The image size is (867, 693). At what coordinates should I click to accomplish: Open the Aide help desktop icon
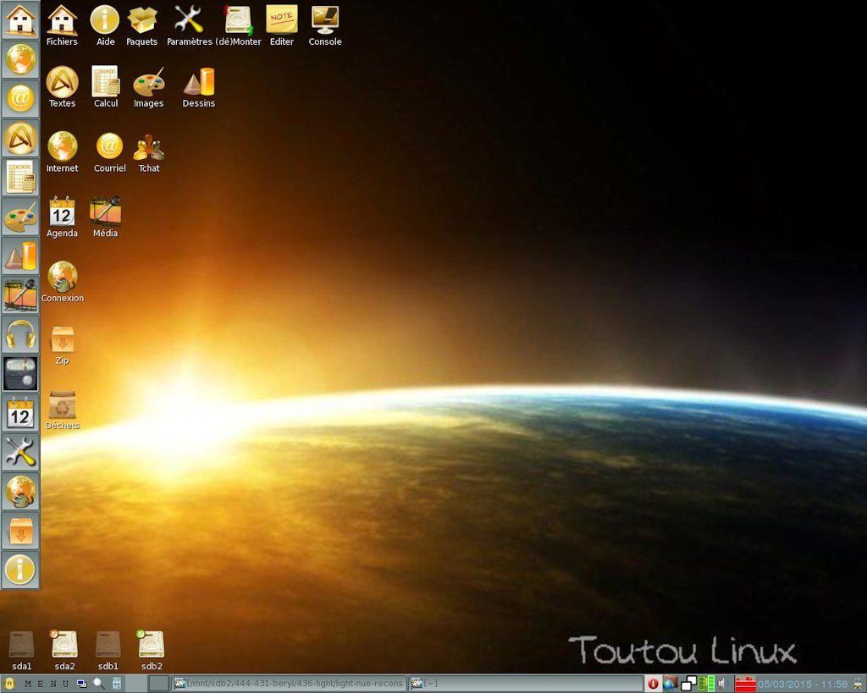click(x=105, y=25)
